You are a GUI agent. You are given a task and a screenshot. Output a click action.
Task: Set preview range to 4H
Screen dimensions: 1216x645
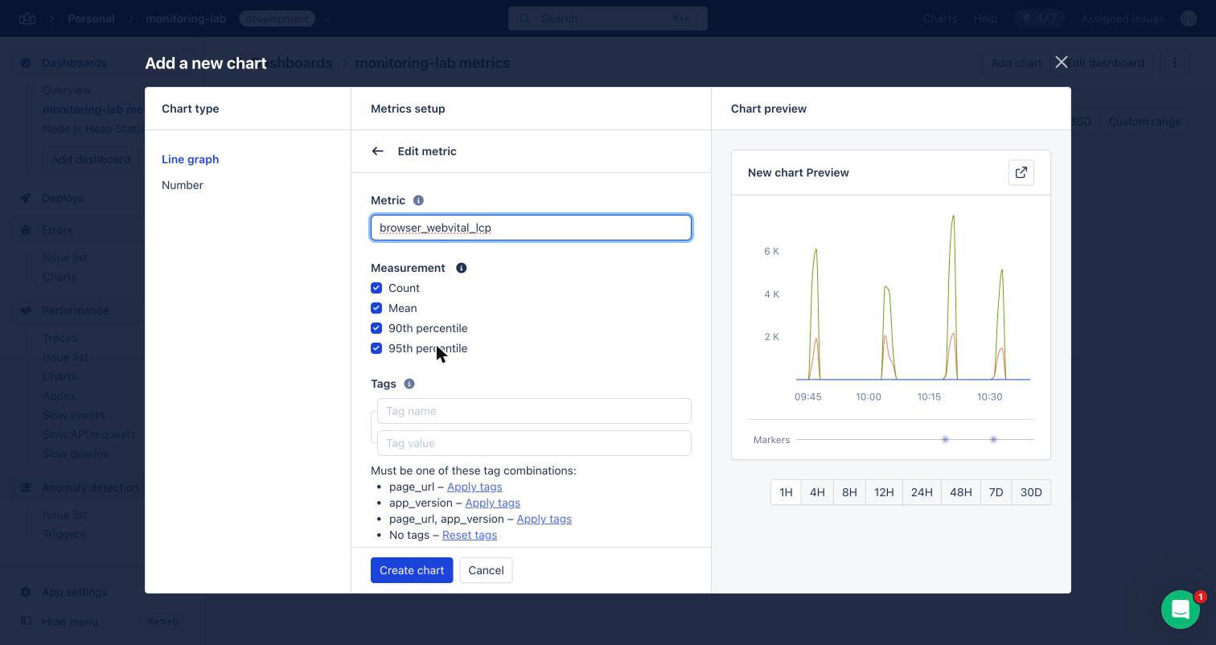[817, 492]
